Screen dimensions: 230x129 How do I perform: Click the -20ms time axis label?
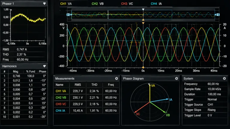click(x=108, y=71)
